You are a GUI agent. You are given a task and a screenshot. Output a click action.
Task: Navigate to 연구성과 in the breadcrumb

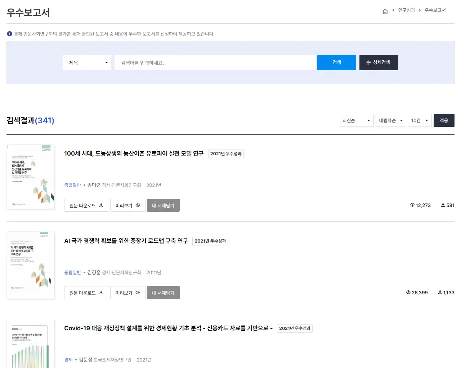click(406, 11)
